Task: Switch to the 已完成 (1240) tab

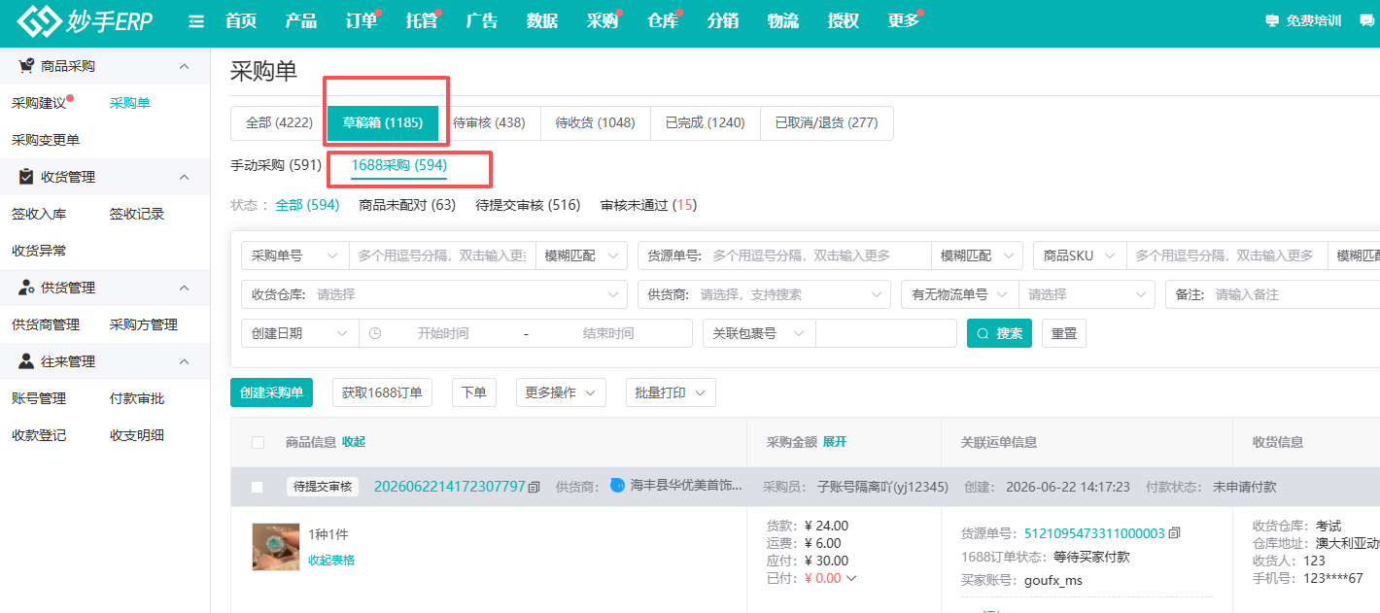Action: coord(705,123)
